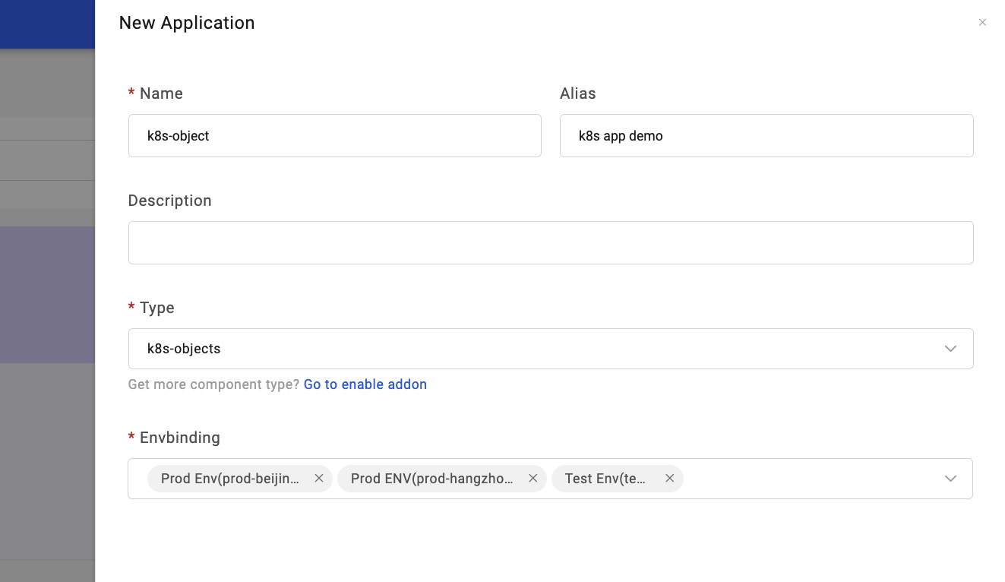Click the Name field label
1005x582 pixels.
pos(161,93)
